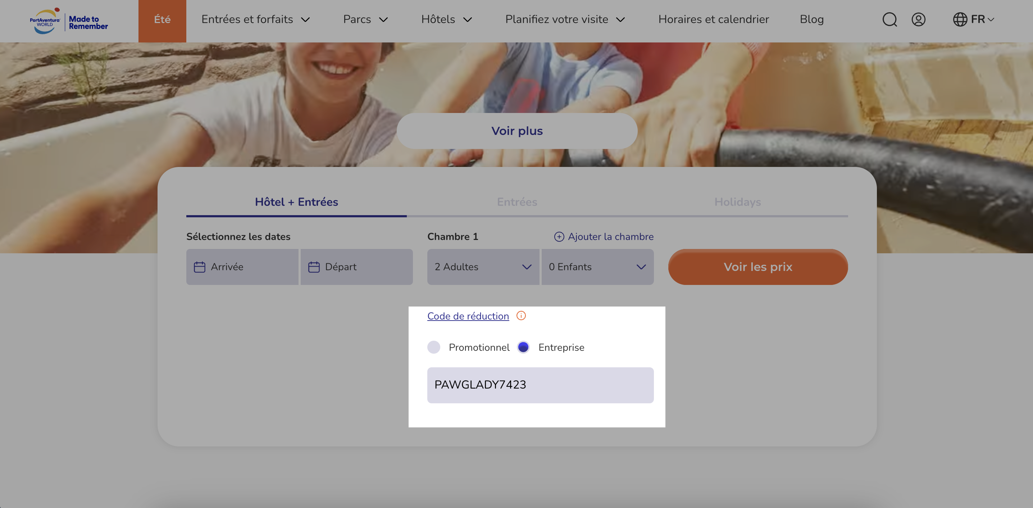Click the Code de réduction link

click(468, 316)
